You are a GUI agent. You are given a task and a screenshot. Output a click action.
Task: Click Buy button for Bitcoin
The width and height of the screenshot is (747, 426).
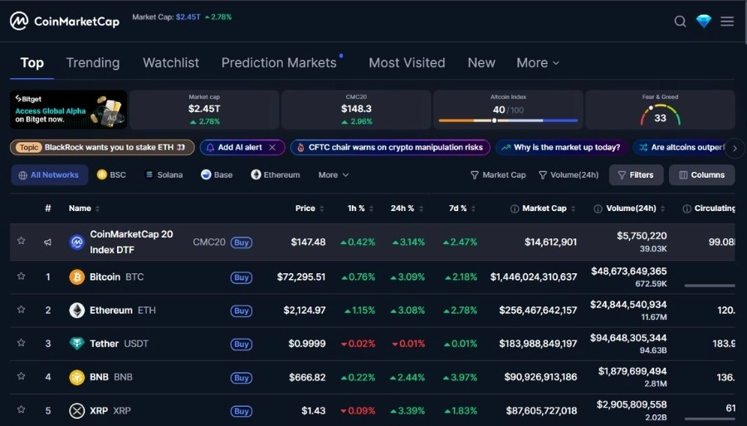click(242, 277)
